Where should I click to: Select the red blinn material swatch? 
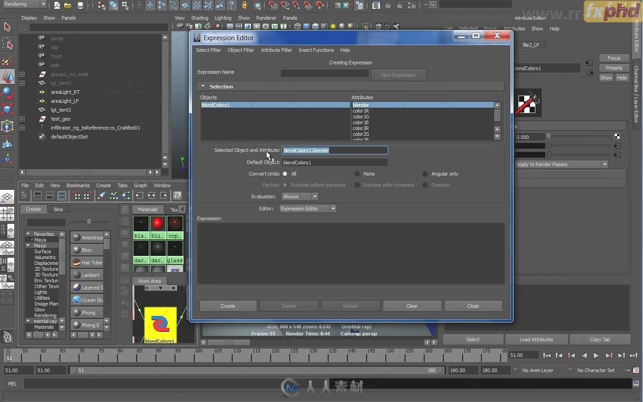point(158,223)
